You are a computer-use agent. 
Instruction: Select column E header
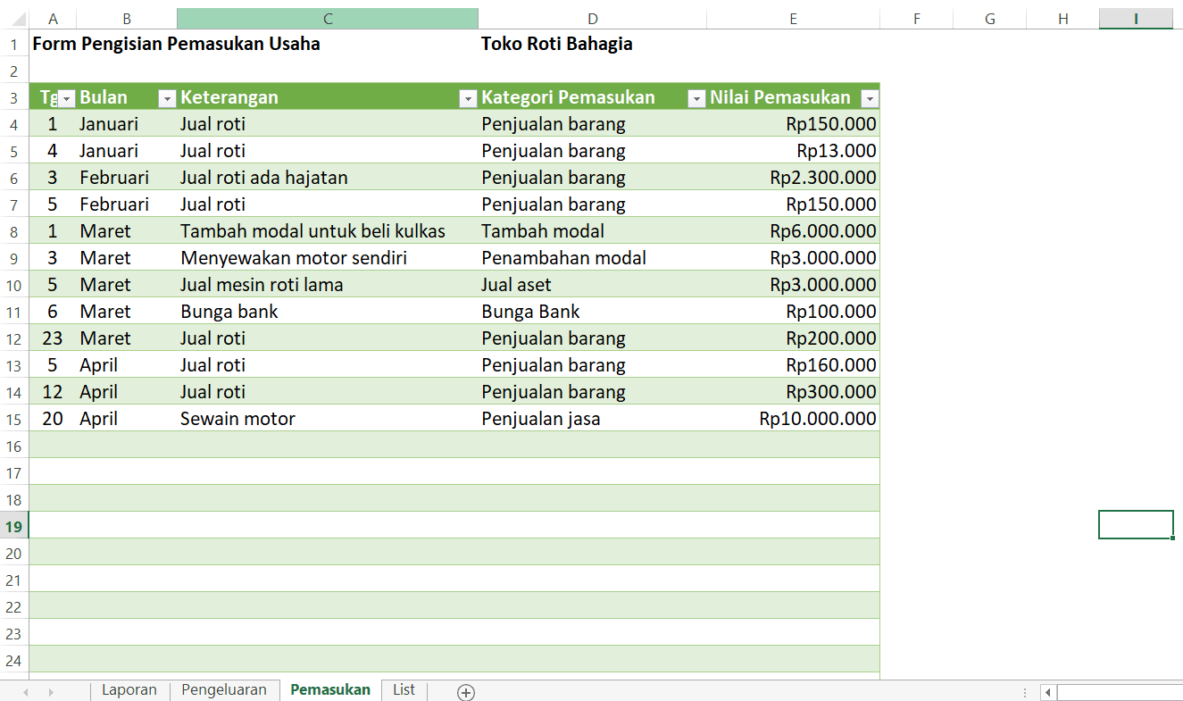(793, 19)
